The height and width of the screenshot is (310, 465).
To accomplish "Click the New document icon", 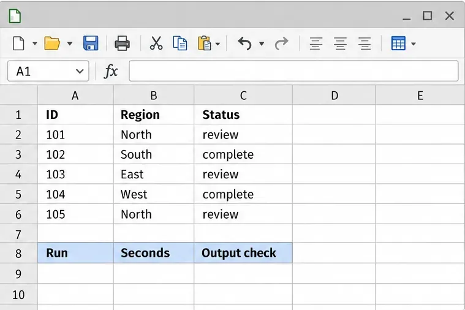I will [18, 43].
